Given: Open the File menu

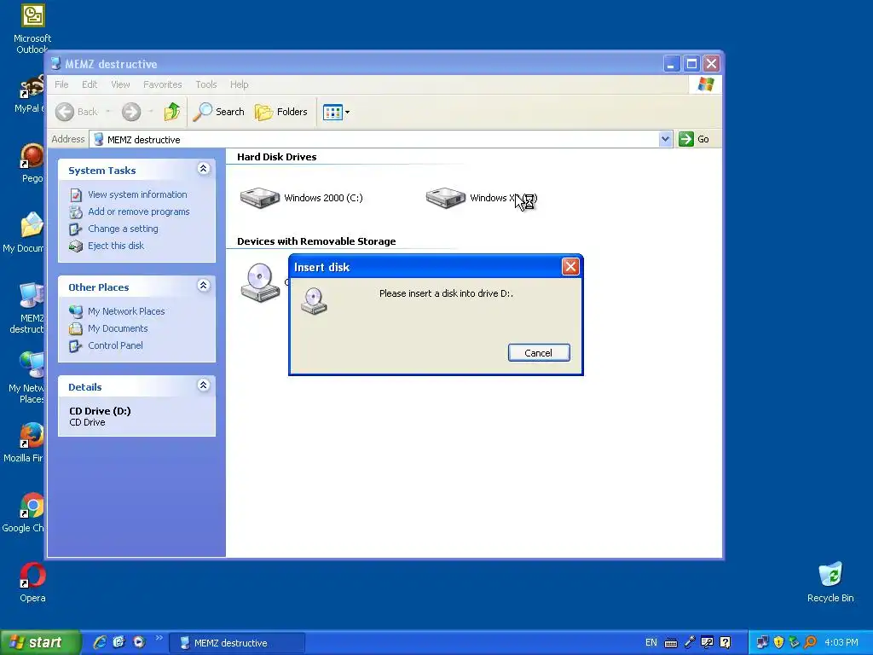Looking at the screenshot, I should (x=61, y=84).
